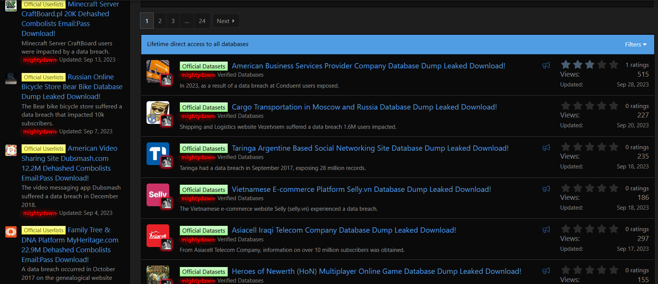
Task: Click sidebar Minecraft CraftBoard avatar icon
Action: tap(11, 5)
